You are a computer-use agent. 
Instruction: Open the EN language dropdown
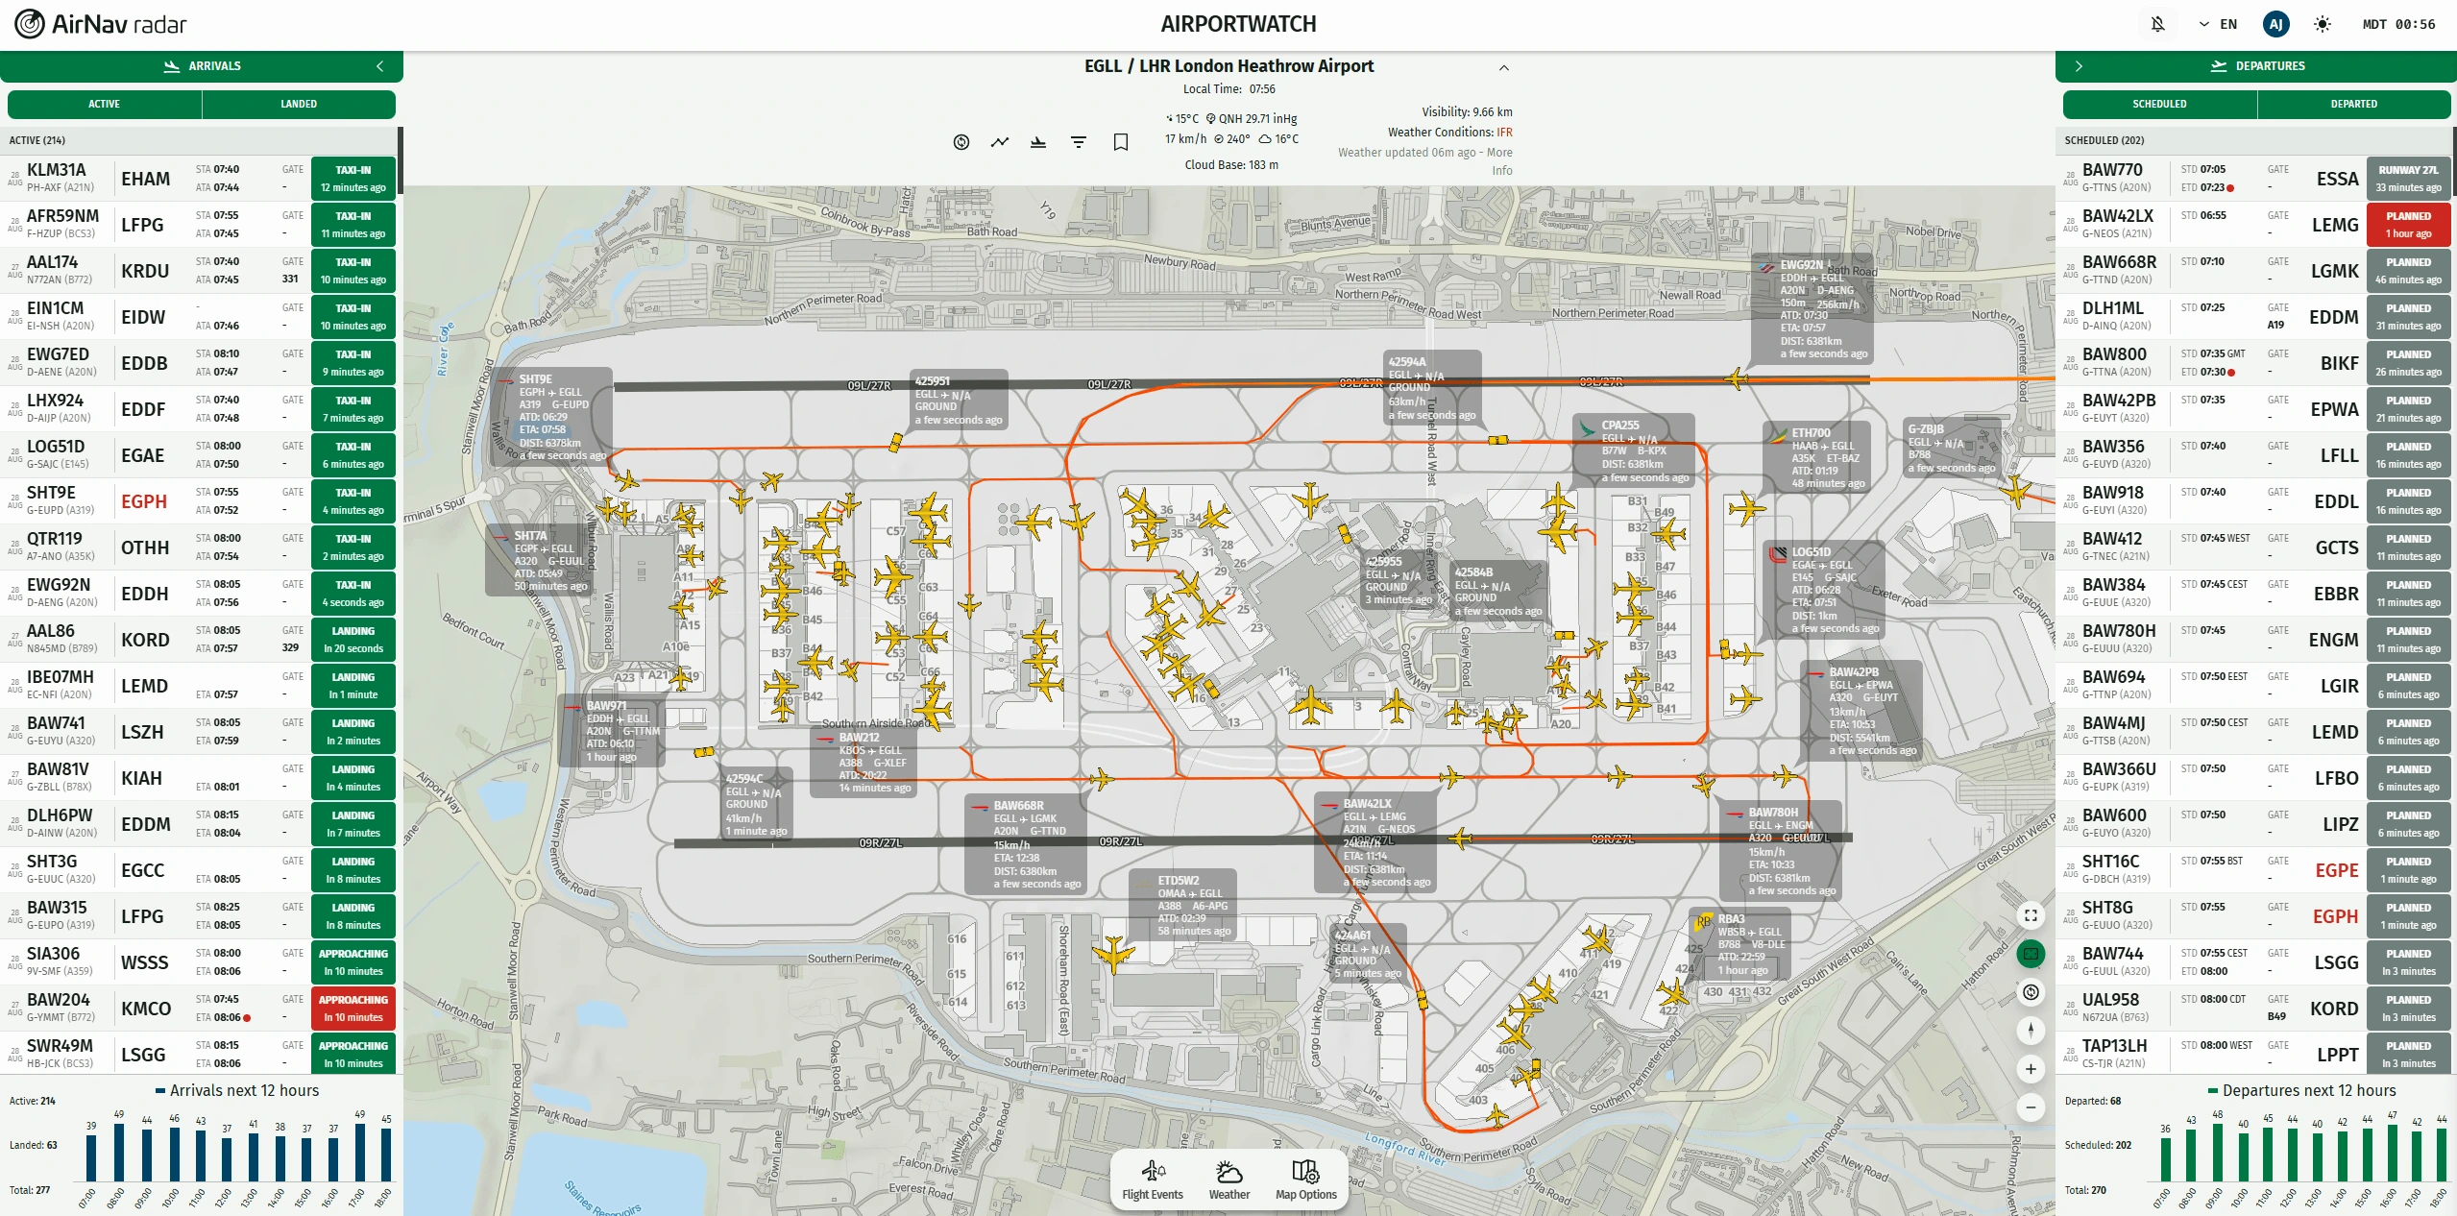[x=2218, y=24]
